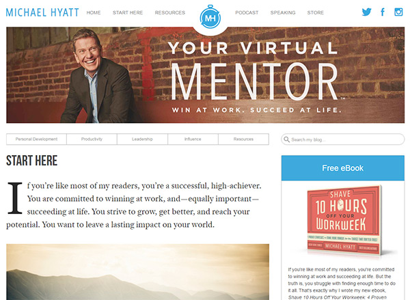Open the Influence category tab
This screenshot has height=300, width=410.
pos(193,139)
